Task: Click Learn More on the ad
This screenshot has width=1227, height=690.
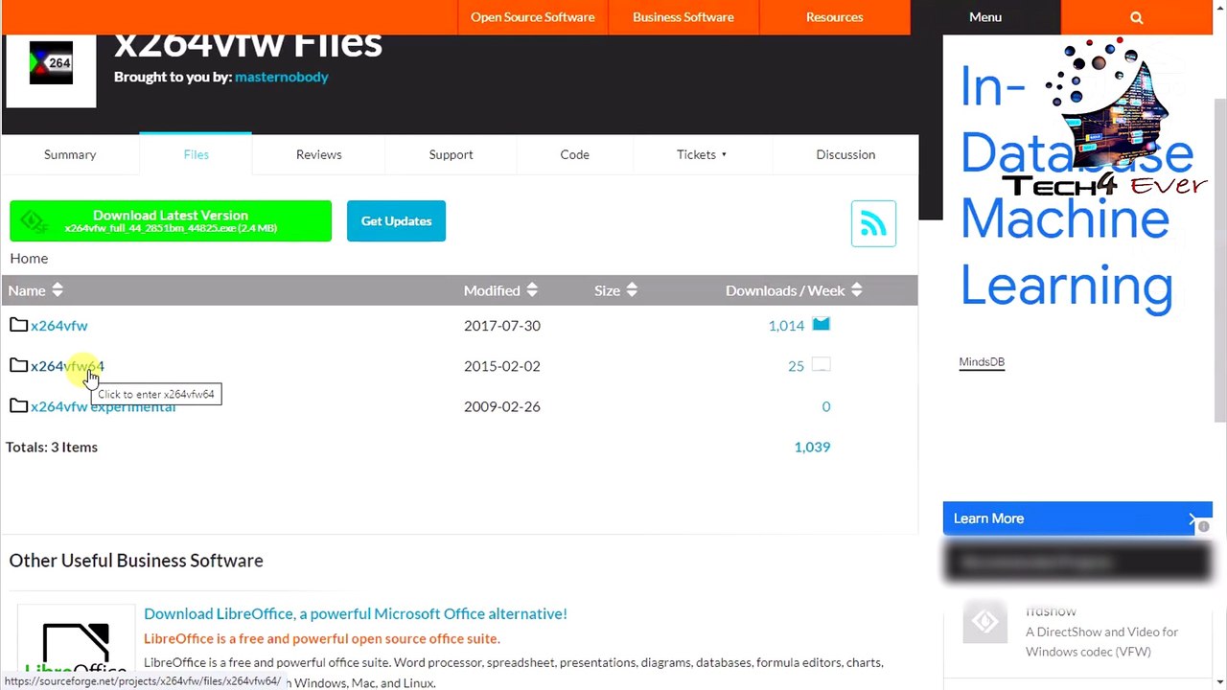Action: [1077, 518]
